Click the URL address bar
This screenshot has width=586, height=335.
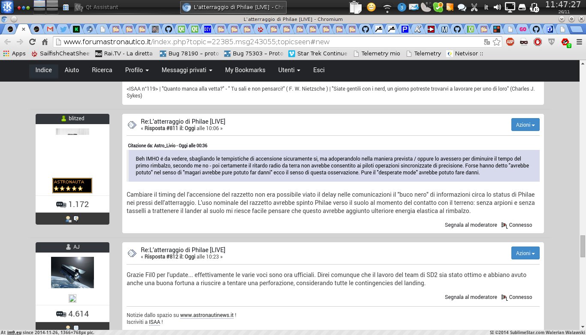point(270,42)
